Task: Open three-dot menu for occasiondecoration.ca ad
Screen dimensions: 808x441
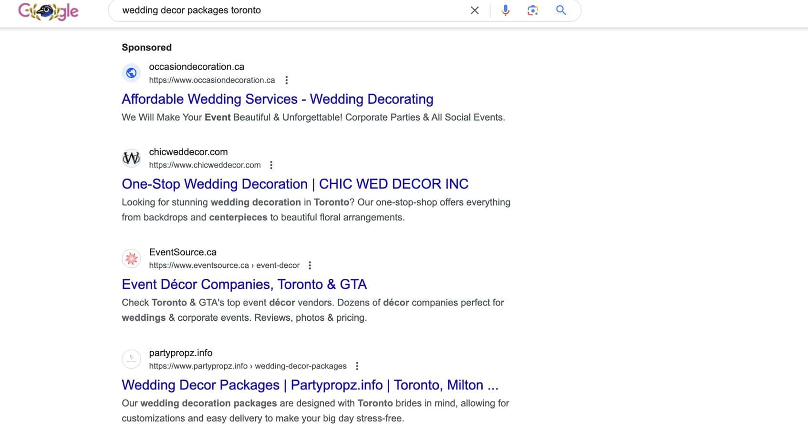Action: [x=287, y=80]
